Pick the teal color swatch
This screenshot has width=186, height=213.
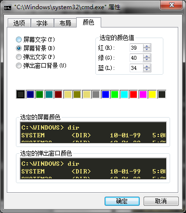(49, 94)
